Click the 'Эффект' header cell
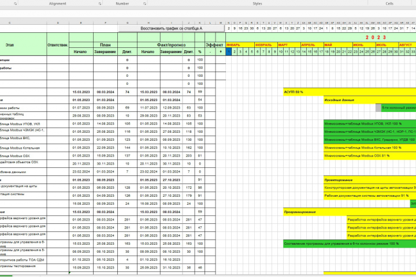 (214, 45)
